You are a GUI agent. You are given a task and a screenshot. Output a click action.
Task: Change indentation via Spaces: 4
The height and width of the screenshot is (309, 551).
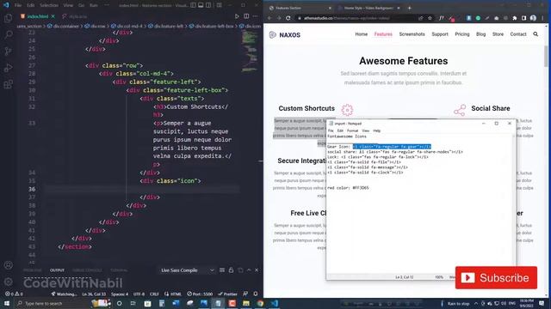click(120, 294)
